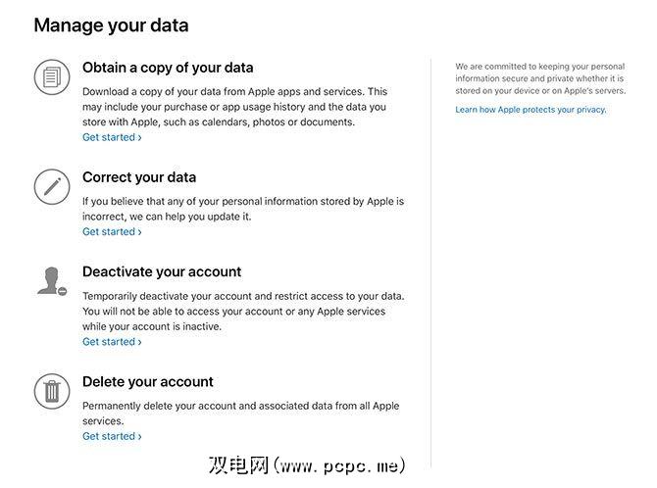Click the pencil icon beside Correct your data
This screenshot has height=488, width=657.
[52, 185]
